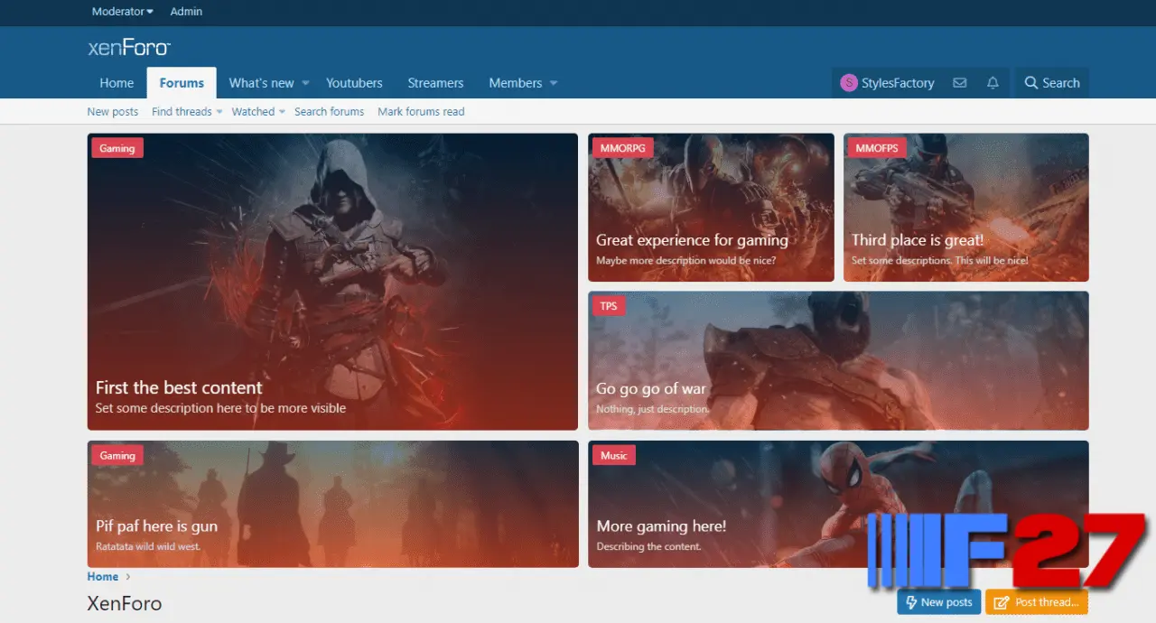Screen dimensions: 1156x623
Task: Click the Search button in the header
Action: click(1051, 83)
